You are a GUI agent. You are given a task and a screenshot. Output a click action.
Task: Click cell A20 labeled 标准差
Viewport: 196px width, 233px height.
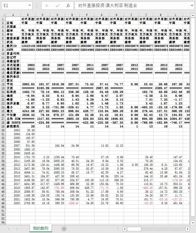13,92
